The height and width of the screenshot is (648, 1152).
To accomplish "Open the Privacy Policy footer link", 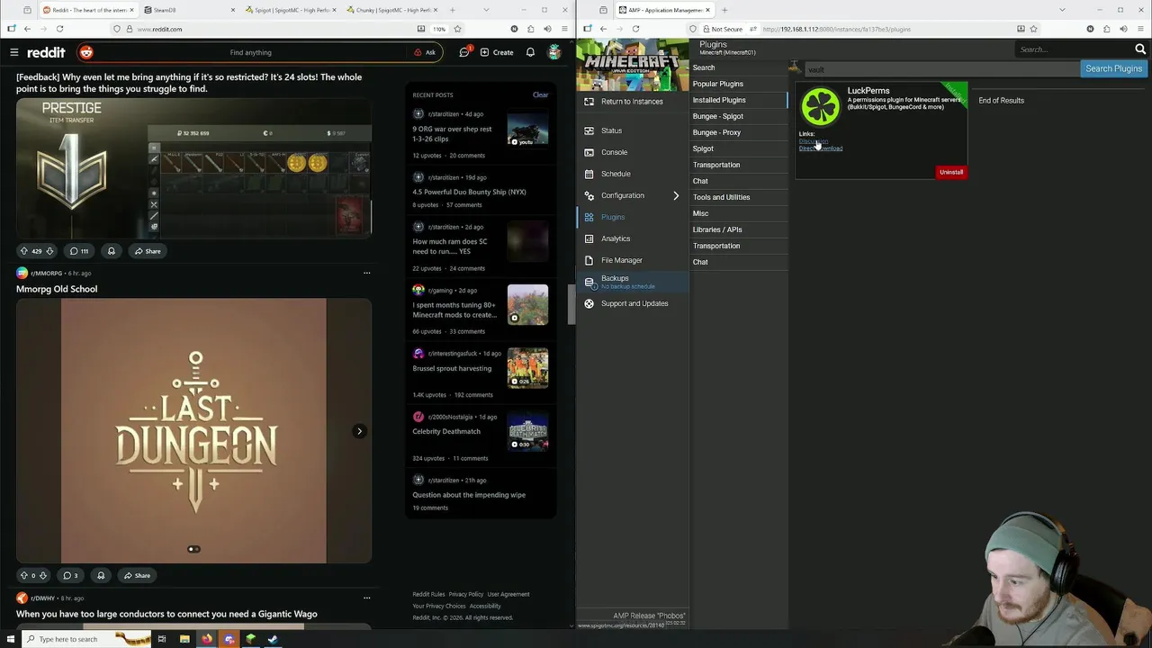I will click(466, 594).
